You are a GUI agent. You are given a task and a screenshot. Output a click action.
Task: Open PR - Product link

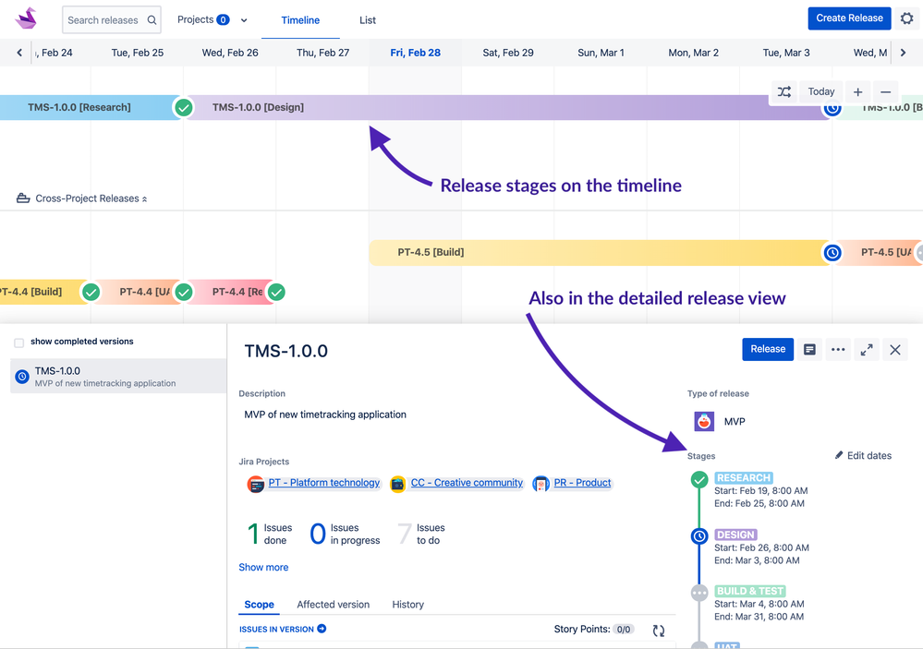coord(582,483)
